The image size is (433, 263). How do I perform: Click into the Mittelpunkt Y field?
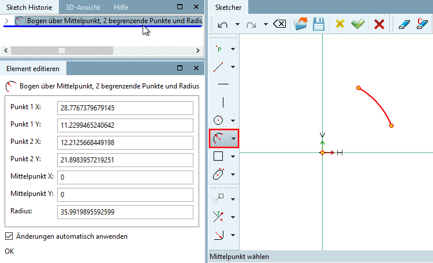coord(125,195)
